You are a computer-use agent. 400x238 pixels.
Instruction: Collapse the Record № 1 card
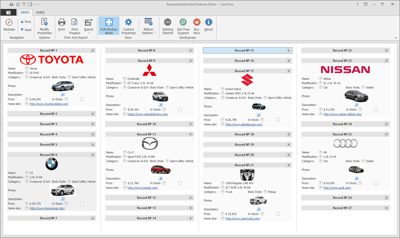point(93,51)
